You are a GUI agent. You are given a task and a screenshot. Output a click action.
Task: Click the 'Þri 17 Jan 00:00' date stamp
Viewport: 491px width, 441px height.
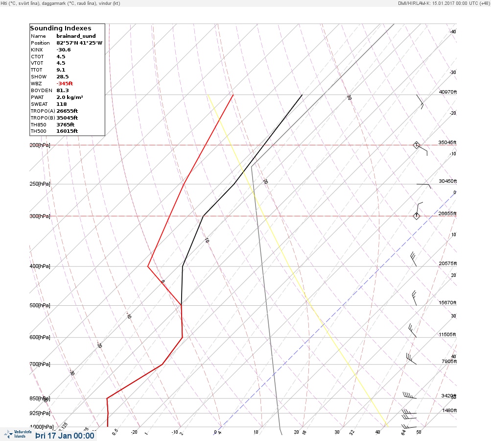click(65, 436)
